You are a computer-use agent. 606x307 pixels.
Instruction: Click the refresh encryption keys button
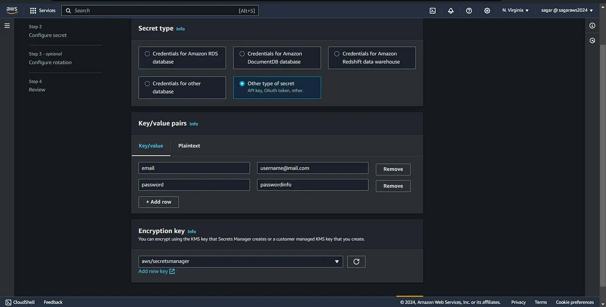[x=356, y=262]
